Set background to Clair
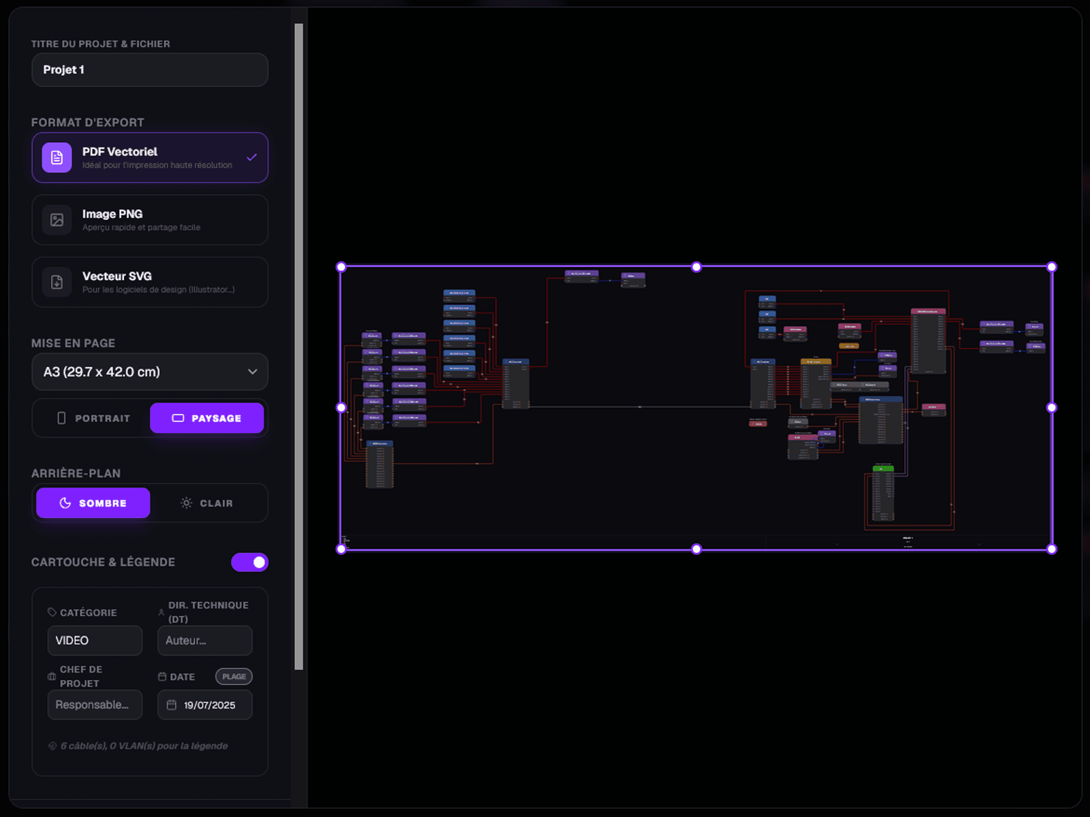This screenshot has width=1090, height=817. [206, 503]
